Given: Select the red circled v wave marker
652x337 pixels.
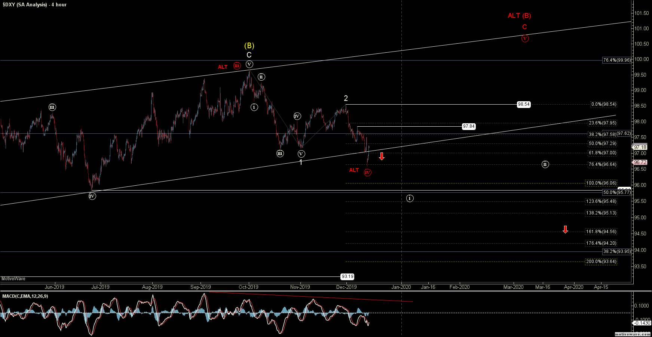Looking at the screenshot, I should click(525, 38).
